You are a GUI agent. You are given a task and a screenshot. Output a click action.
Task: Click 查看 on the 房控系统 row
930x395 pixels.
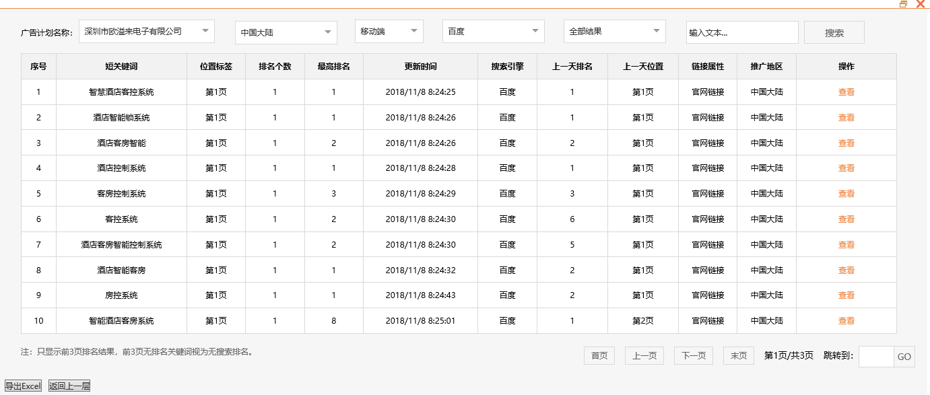pyautogui.click(x=846, y=295)
